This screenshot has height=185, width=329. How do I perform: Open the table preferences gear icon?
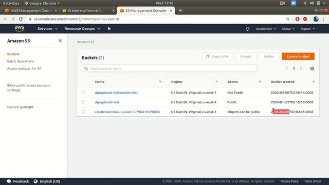pyautogui.click(x=312, y=68)
